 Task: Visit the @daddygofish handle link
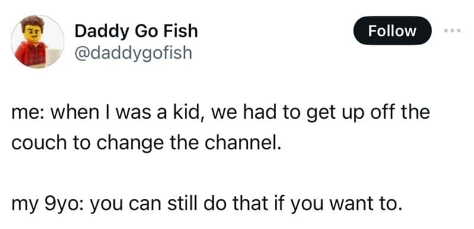(x=133, y=53)
